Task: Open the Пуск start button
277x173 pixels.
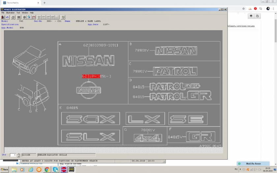Action: [x=4, y=170]
